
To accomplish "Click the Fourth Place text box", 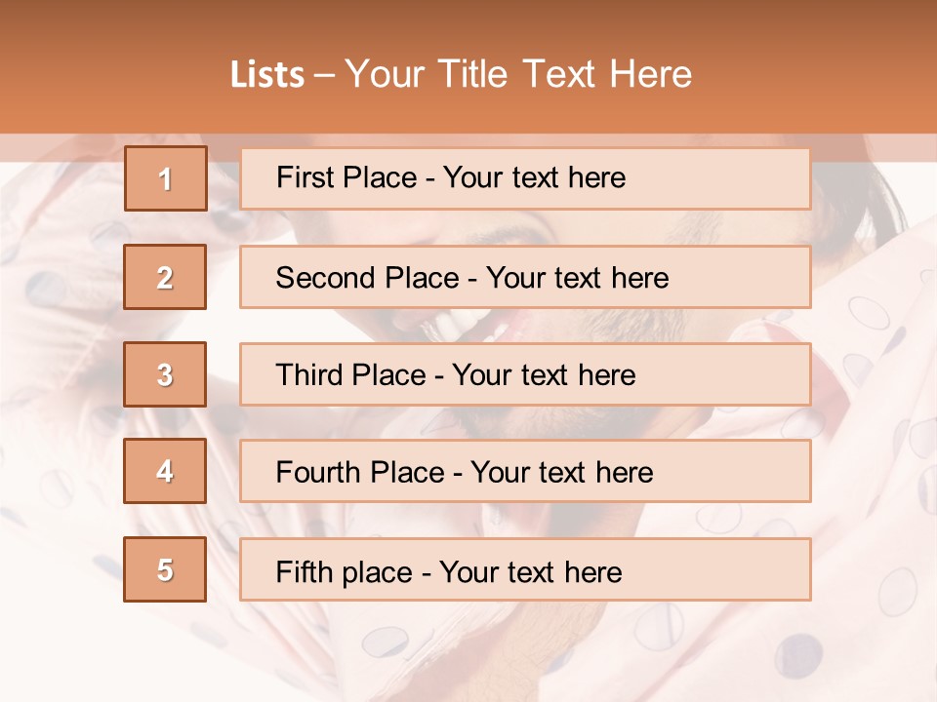I will coord(525,472).
